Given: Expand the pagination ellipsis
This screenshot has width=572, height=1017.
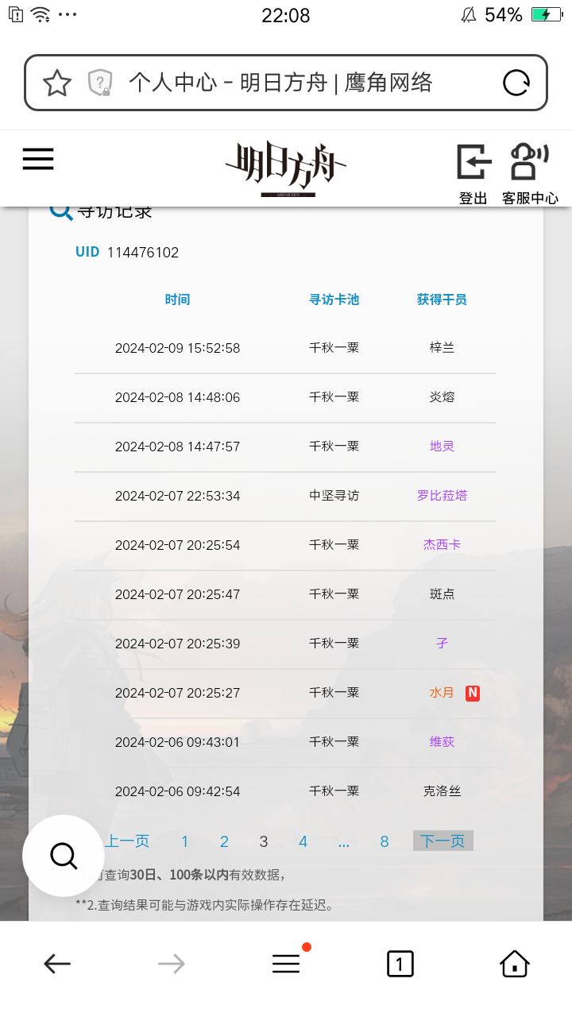Looking at the screenshot, I should pos(344,841).
